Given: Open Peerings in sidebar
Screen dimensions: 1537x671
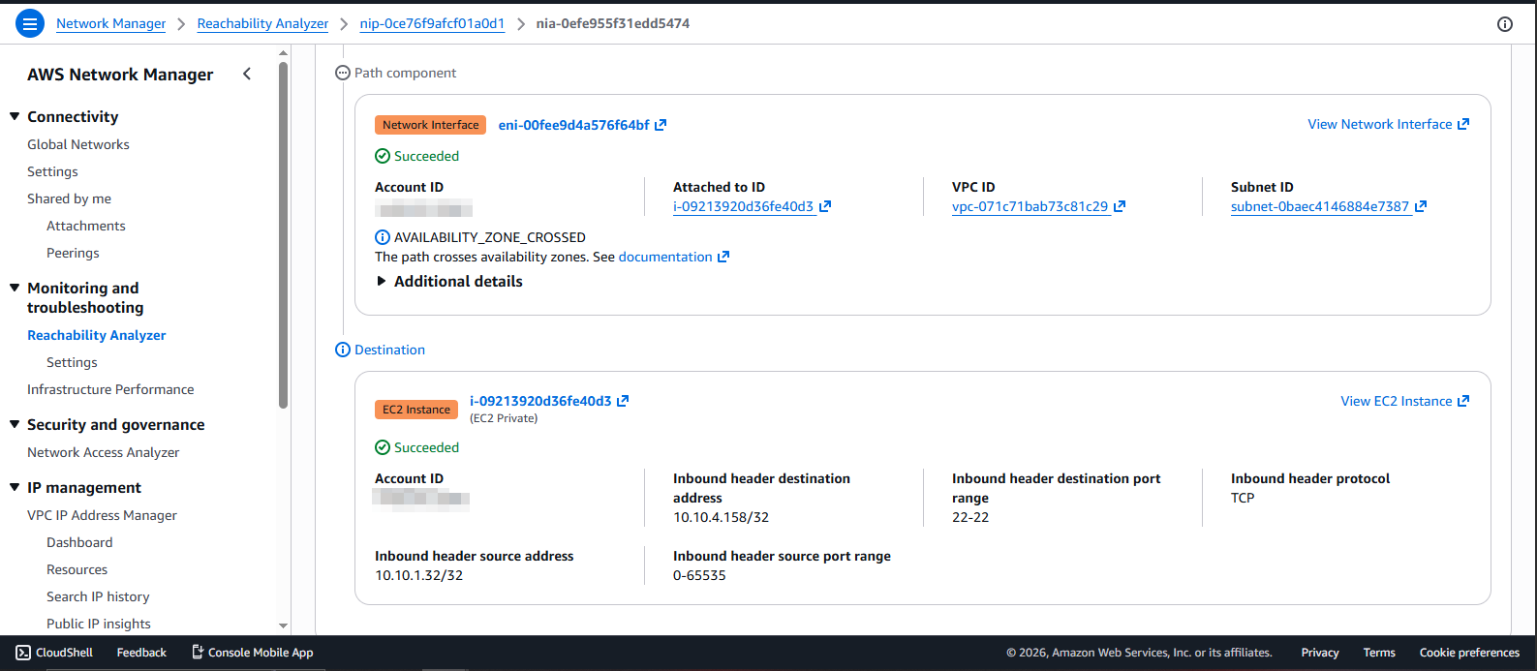Looking at the screenshot, I should [73, 253].
